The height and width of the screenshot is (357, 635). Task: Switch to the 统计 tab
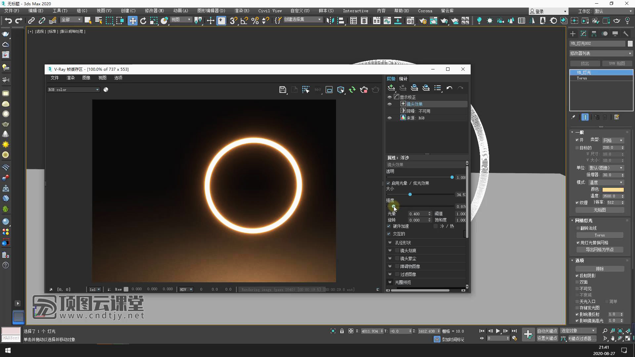point(403,79)
